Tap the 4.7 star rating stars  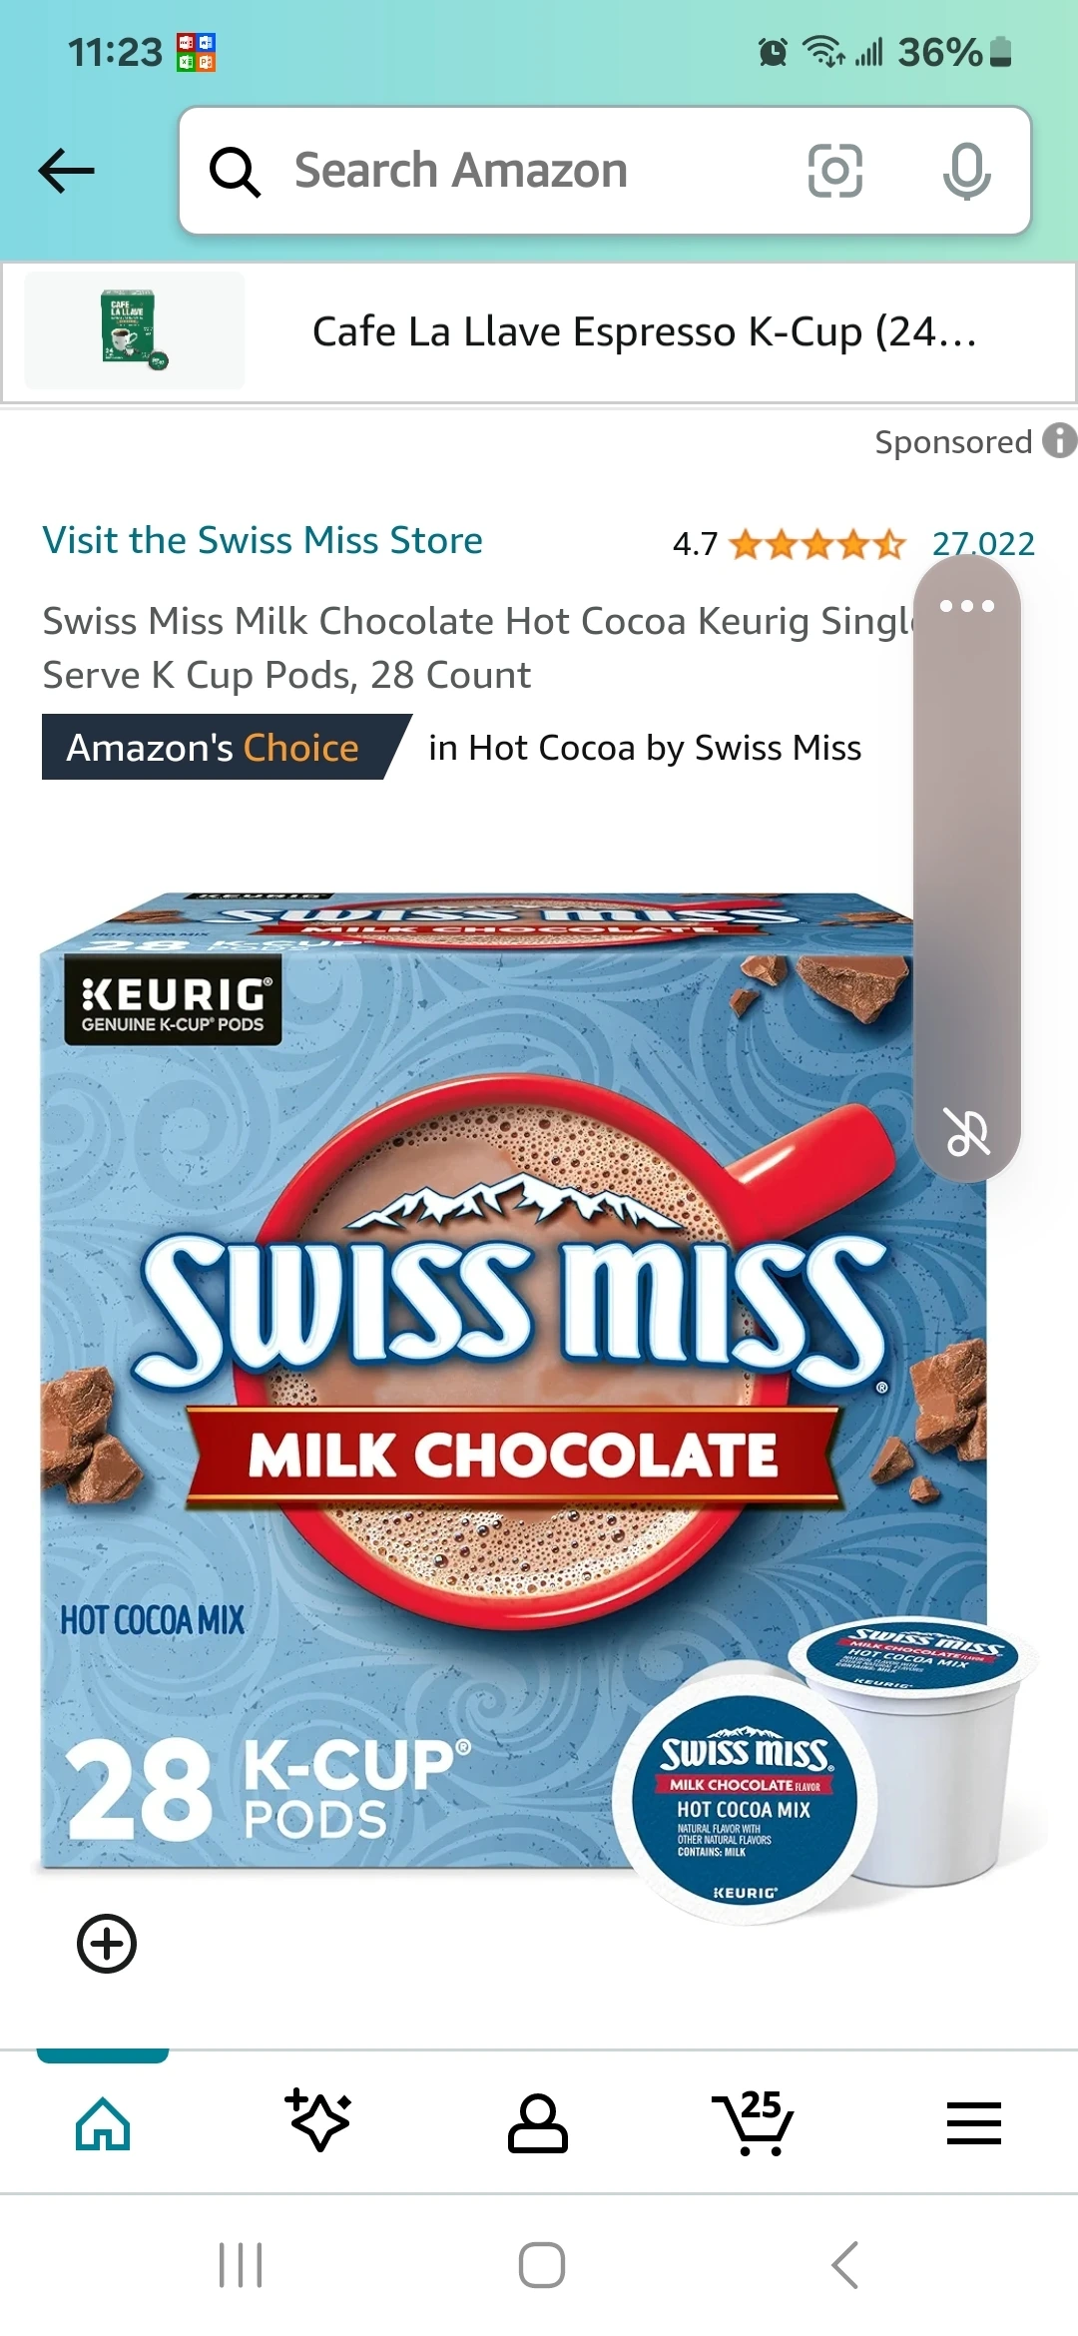coord(817,544)
